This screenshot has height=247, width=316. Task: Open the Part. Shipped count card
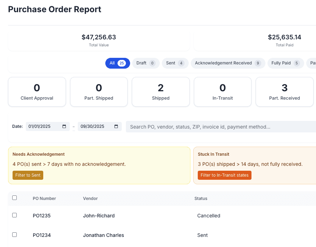coord(99,92)
